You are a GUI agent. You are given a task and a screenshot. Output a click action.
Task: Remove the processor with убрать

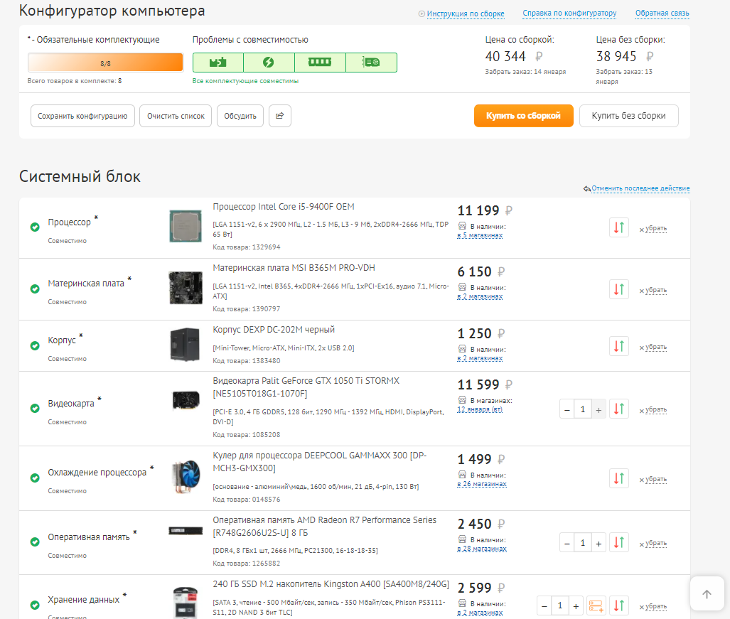pyautogui.click(x=655, y=228)
